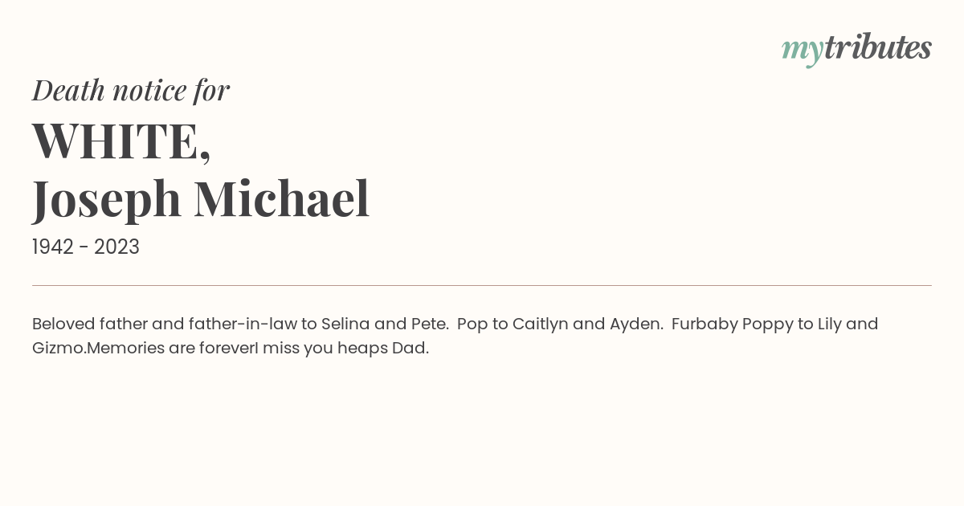Click the word "Beloved" in the notice
The height and width of the screenshot is (506, 964).
click(x=63, y=324)
